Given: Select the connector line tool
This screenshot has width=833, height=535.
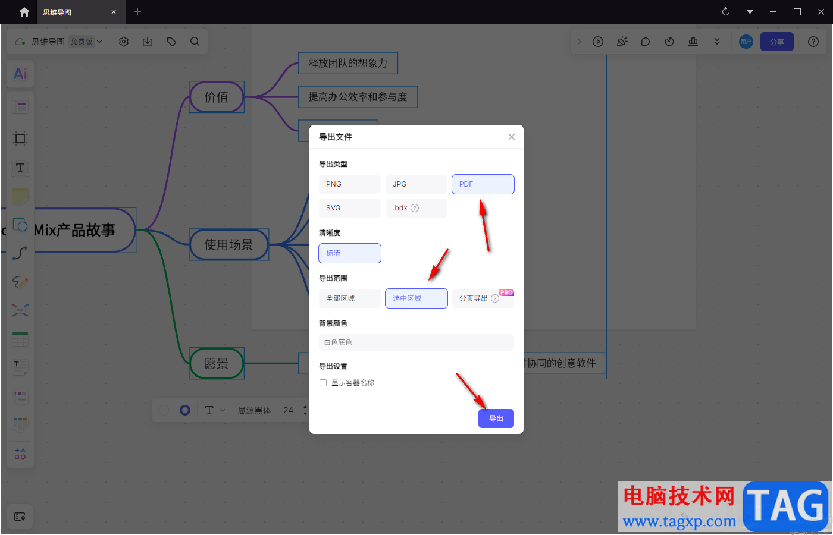Looking at the screenshot, I should [x=20, y=253].
